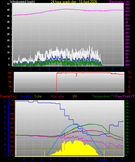The image size is (135, 162).
Task: Select the 70 value on humidity axis
Action: pyautogui.click(x=5, y=117)
